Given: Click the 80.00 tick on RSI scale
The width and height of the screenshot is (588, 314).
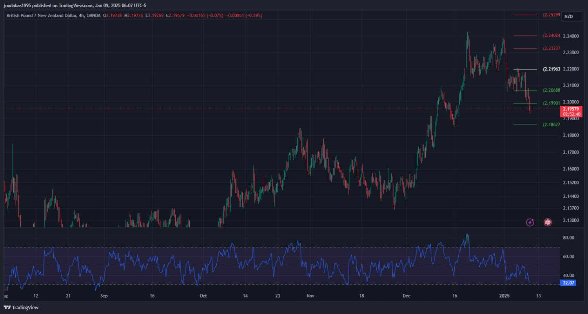Looking at the screenshot, I should coord(568,238).
